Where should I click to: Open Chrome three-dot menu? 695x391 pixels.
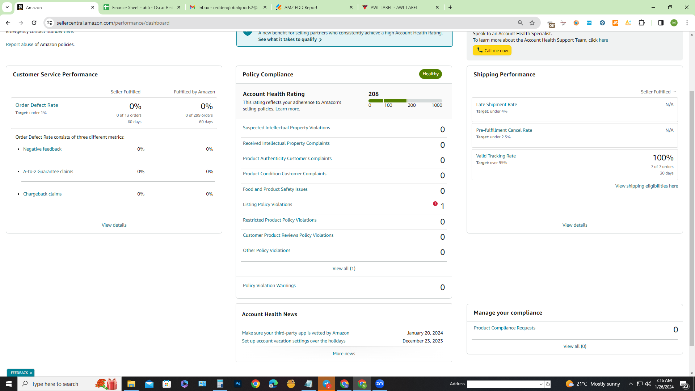tap(687, 23)
